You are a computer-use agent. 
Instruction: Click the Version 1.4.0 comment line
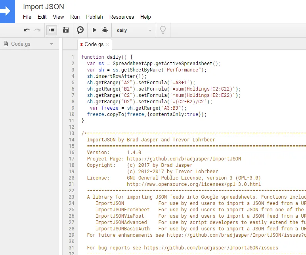click(x=114, y=153)
